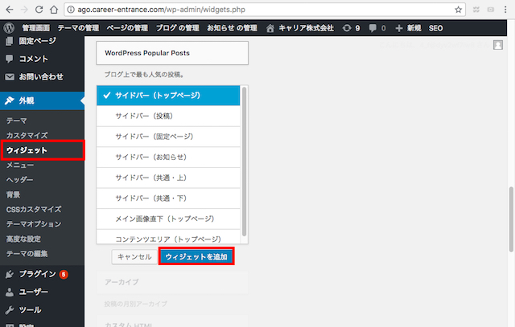This screenshot has width=515, height=327.
Task: Open the comments bubble in admin bar
Action: coord(376,27)
